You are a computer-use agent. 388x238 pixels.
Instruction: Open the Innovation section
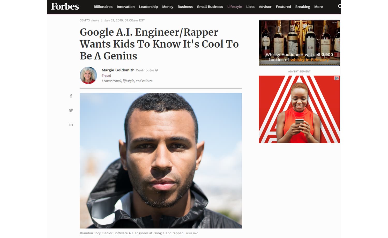click(x=125, y=7)
